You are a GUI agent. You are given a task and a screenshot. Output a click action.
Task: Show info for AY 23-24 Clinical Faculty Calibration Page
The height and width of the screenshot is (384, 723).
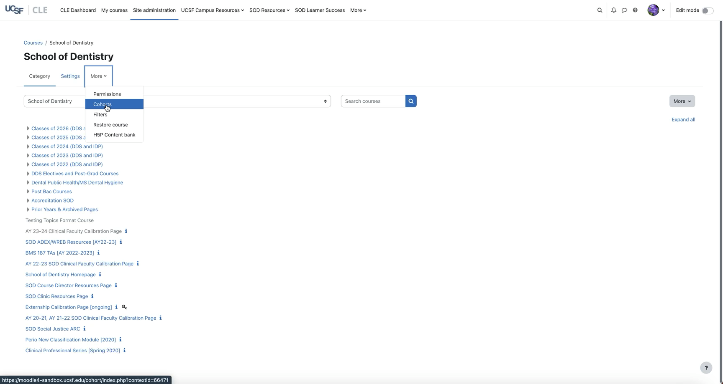(x=126, y=231)
